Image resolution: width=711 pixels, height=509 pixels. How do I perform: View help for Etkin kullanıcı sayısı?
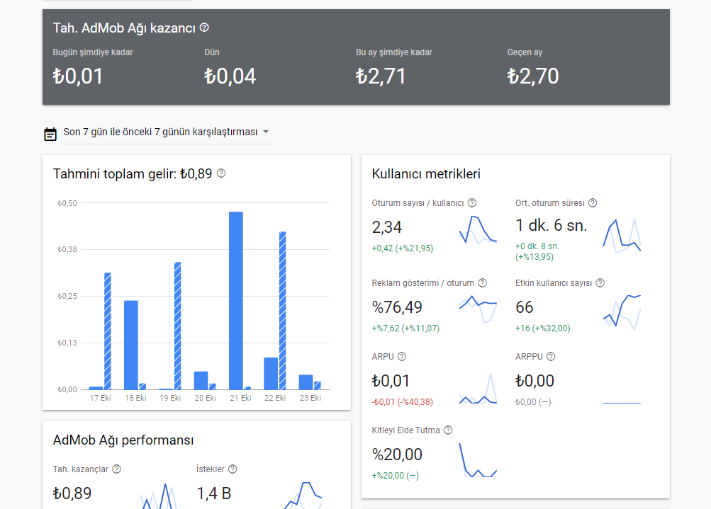coord(600,283)
